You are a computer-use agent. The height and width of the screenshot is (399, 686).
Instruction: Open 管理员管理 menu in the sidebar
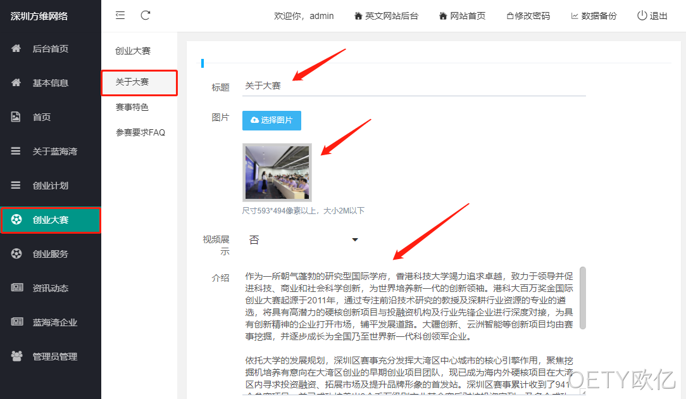pyautogui.click(x=51, y=356)
